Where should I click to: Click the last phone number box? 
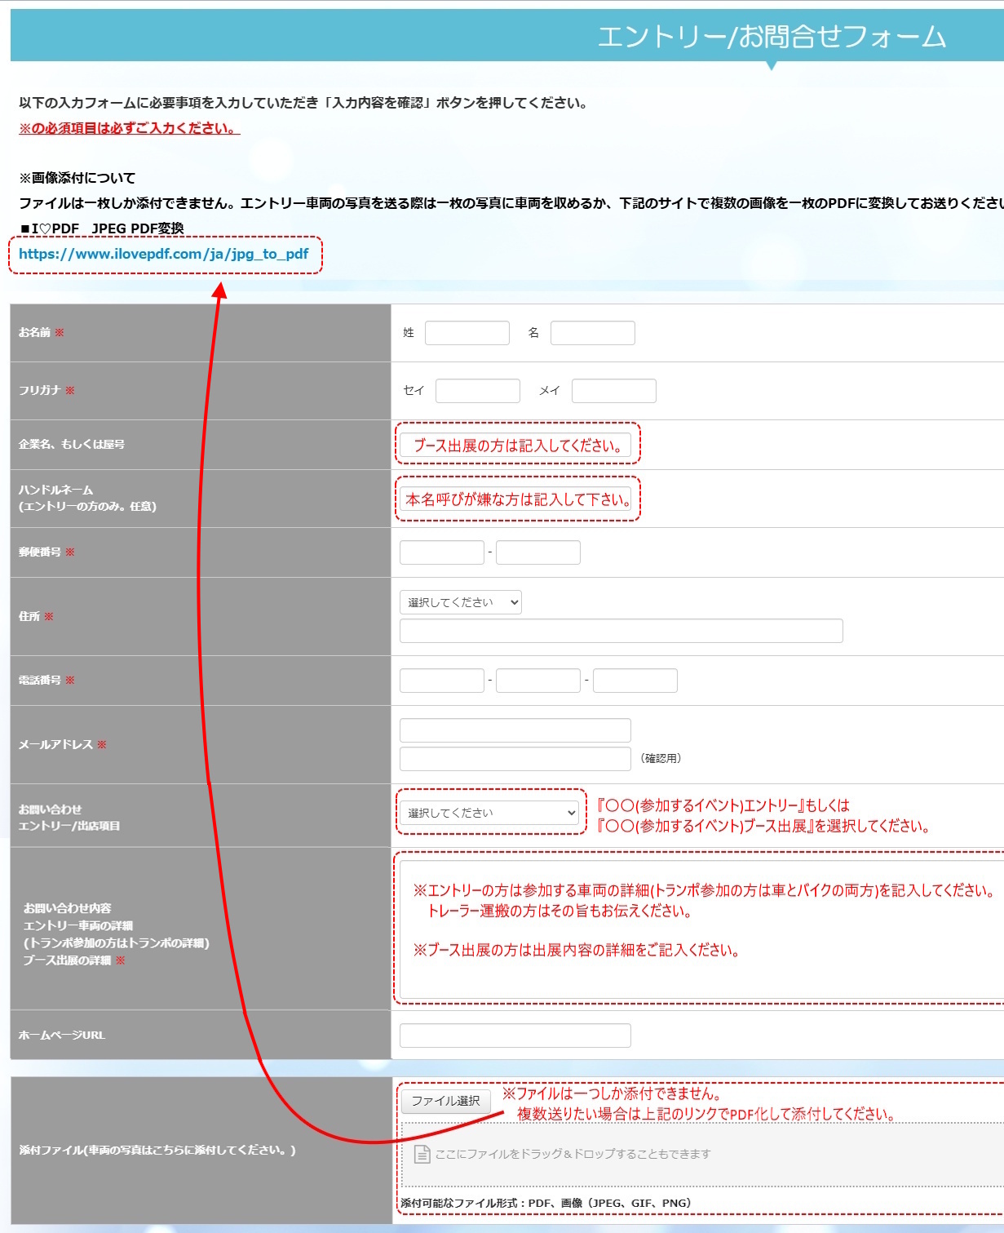click(x=635, y=681)
